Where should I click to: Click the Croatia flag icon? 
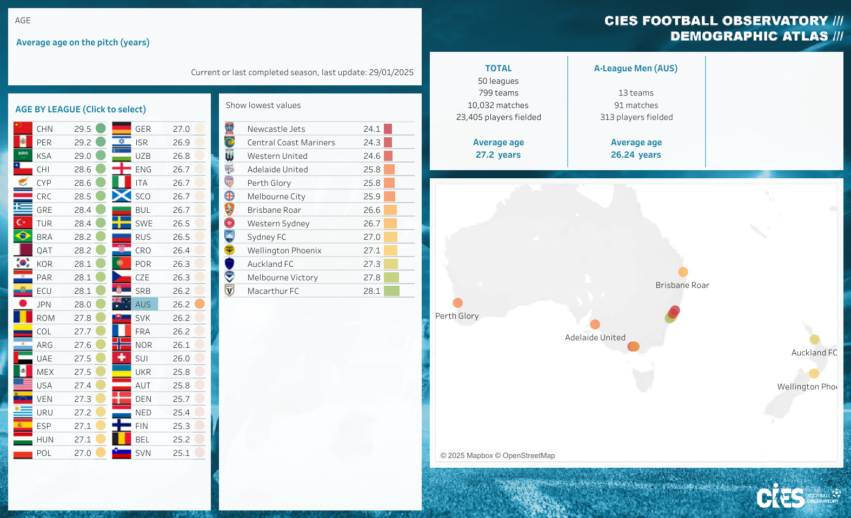(x=122, y=250)
